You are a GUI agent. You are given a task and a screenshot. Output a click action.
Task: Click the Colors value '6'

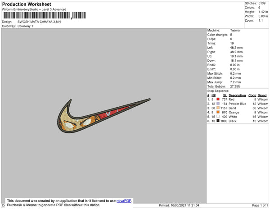click(x=259, y=8)
